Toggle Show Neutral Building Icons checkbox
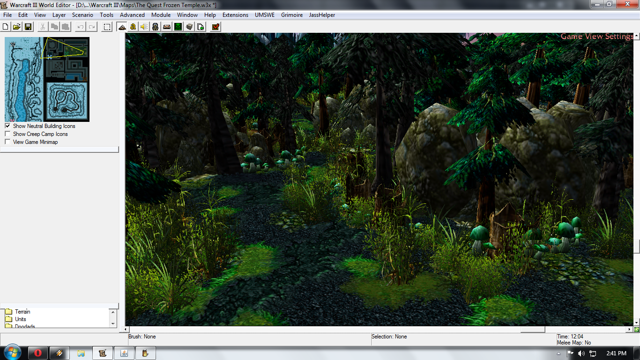This screenshot has height=360, width=640. tap(7, 126)
